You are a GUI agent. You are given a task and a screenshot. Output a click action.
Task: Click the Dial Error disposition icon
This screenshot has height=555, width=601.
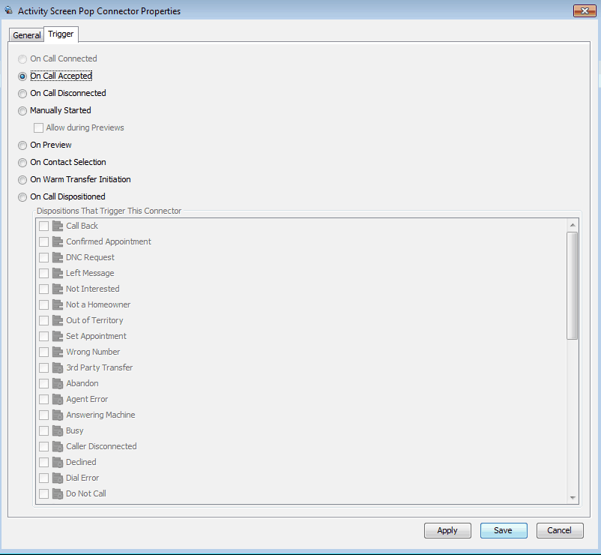click(58, 478)
